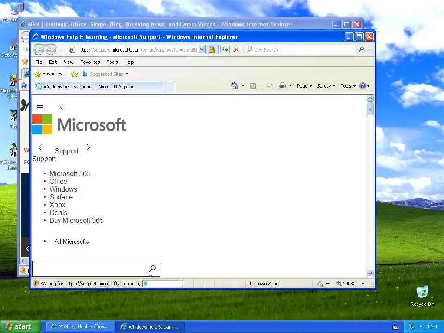444x333 pixels.
Task: Expand the address bar history dropdown
Action: (x=202, y=49)
